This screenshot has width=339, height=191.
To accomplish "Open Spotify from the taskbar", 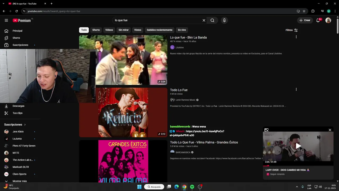I will [x=192, y=187].
